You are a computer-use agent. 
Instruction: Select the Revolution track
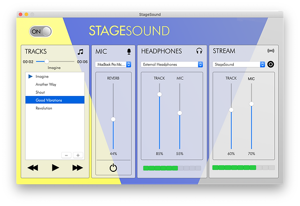(55, 108)
